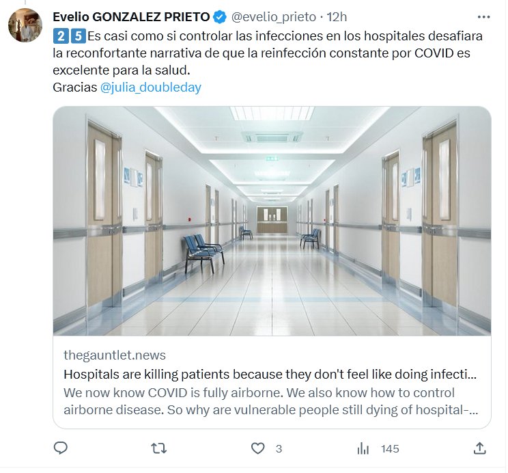Open the @julia_doubleday mention

point(151,87)
